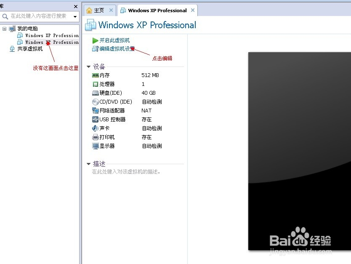Select first Windows XP Profession tree entry
This screenshot has width=351, height=264.
pyautogui.click(x=52, y=35)
